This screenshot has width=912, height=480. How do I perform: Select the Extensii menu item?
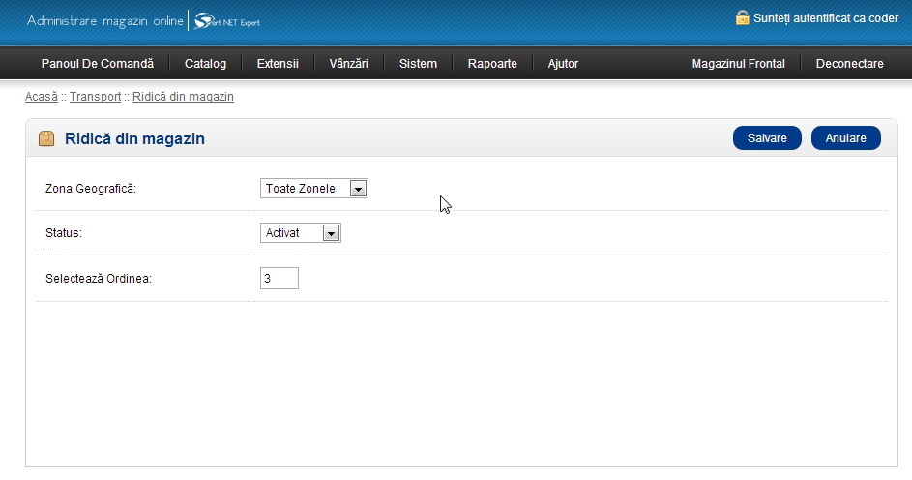tap(278, 64)
